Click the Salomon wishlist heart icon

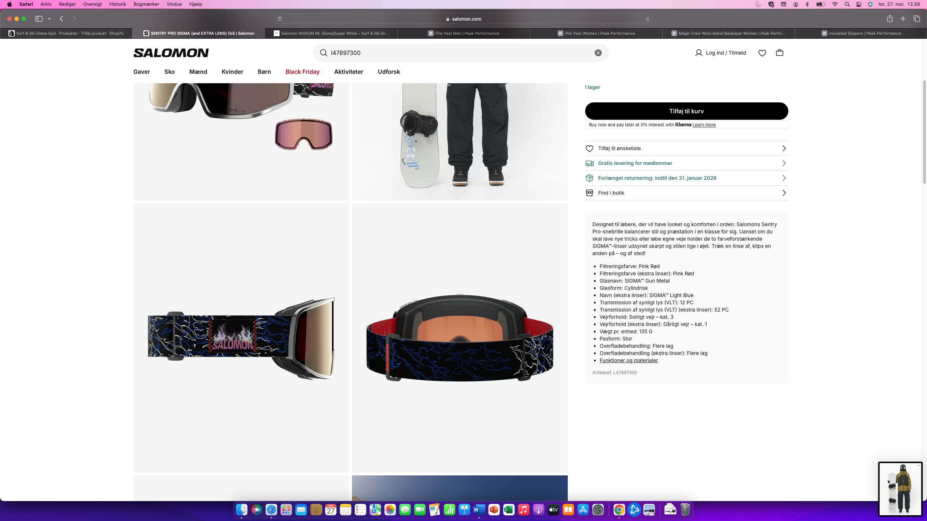pyautogui.click(x=762, y=53)
